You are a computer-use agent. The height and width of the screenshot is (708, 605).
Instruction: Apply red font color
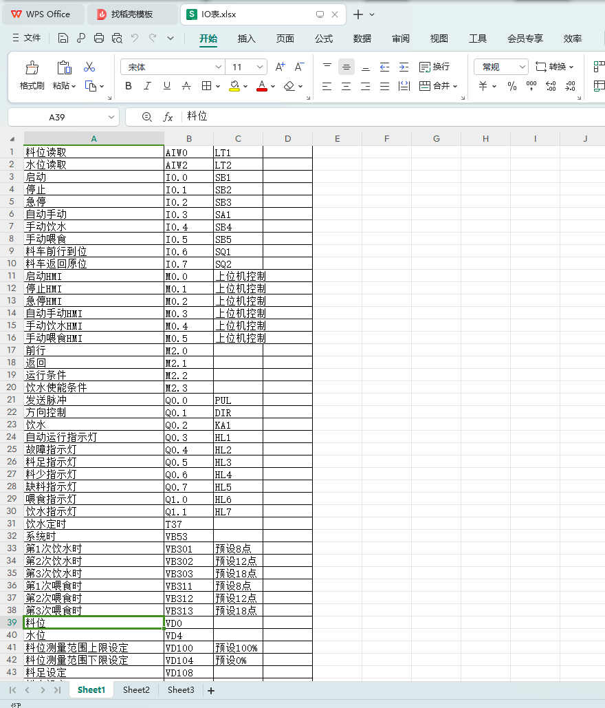262,86
